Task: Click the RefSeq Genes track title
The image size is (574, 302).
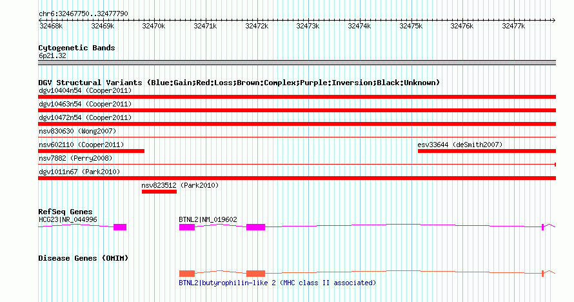Action: tap(65, 212)
